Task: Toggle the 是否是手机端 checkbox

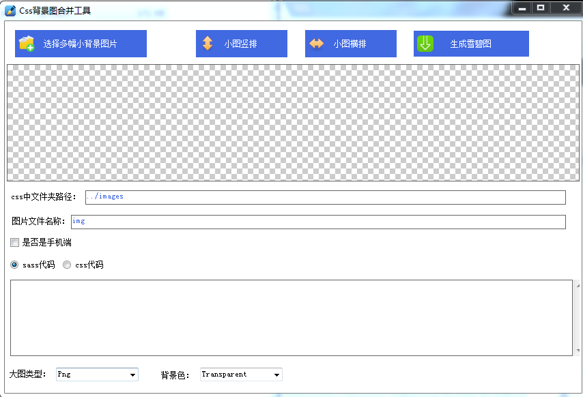Action: (14, 243)
